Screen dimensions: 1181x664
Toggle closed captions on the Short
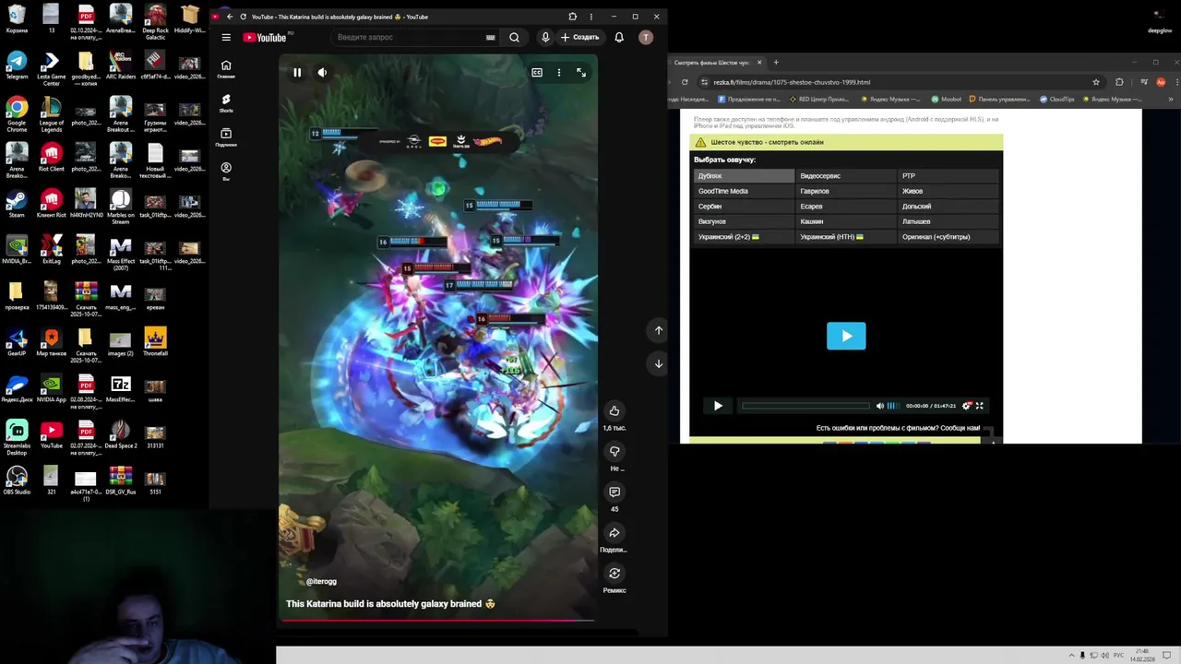537,72
